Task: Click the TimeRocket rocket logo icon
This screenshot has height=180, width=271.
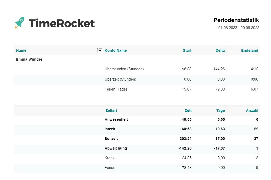Action: click(x=20, y=23)
